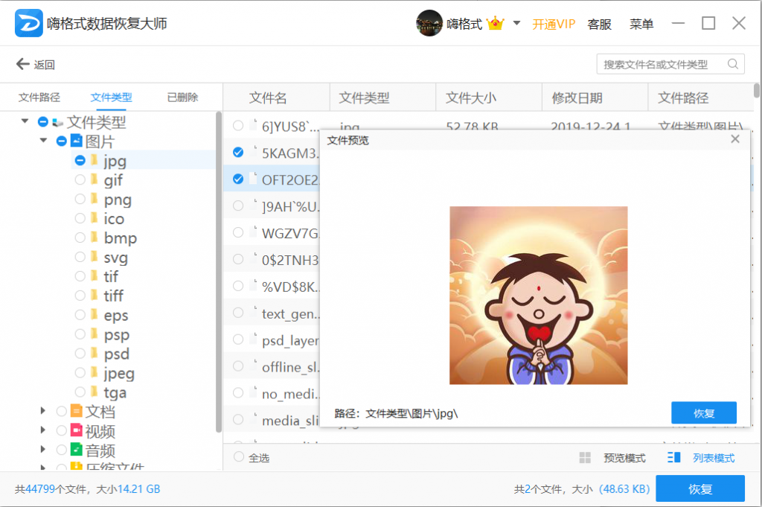Screen dimensions: 762x507
Task: Click the drive icon beside 文件类型 root
Action: 58,122
